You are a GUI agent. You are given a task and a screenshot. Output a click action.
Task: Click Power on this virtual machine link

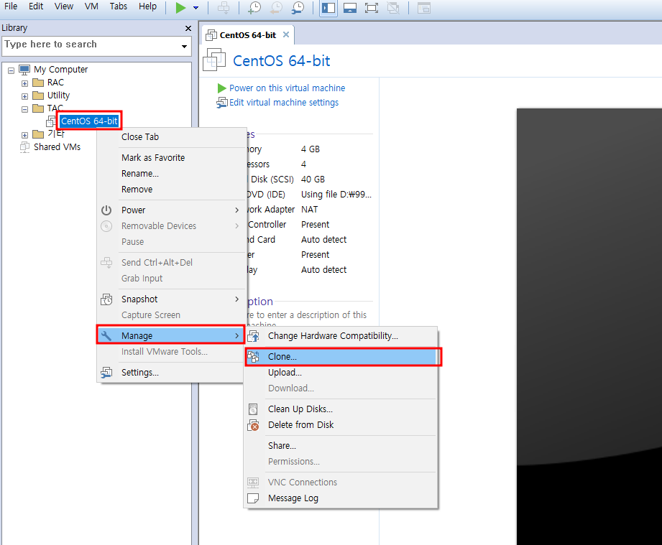(x=287, y=88)
